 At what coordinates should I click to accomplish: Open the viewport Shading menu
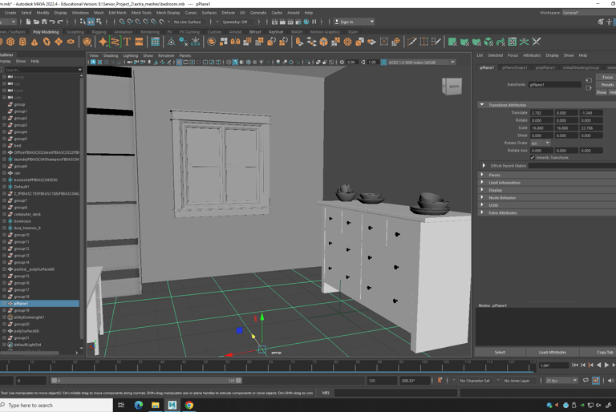[111, 56]
